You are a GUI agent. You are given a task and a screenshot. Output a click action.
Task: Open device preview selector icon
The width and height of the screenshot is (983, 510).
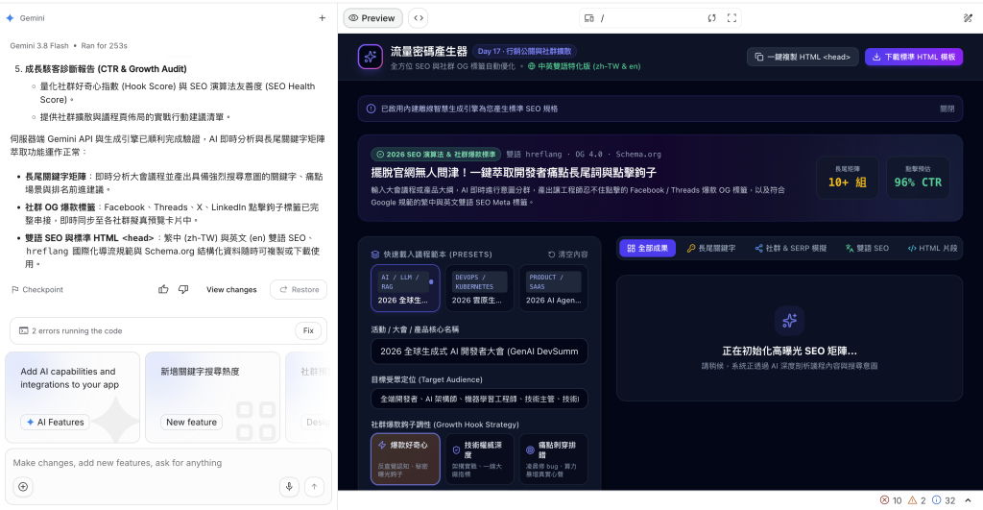588,18
